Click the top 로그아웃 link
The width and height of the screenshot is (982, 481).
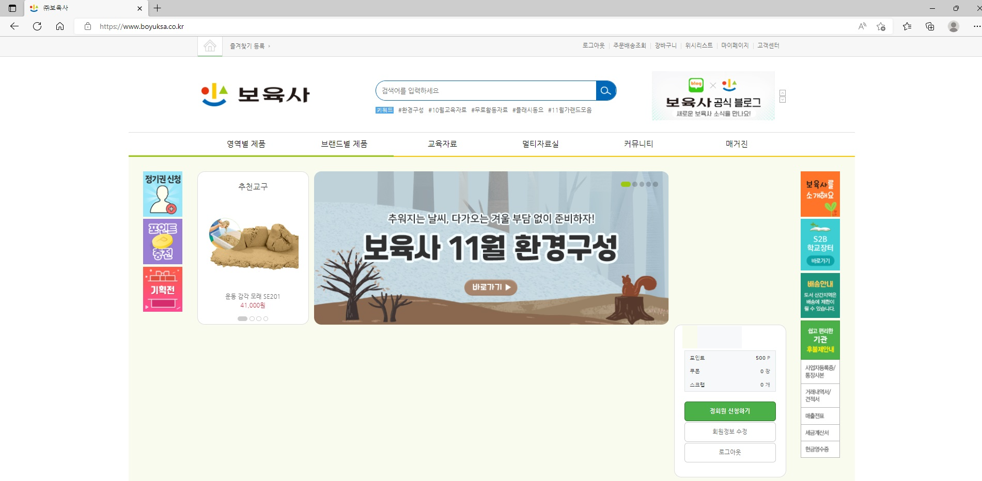(594, 45)
